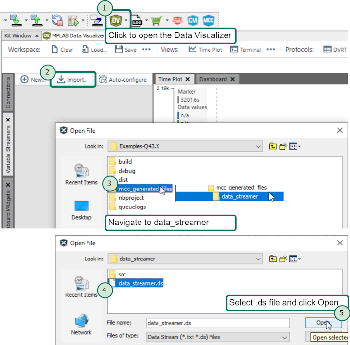The image size is (350, 345).
Task: Open more workspace options ellipsis
Action: pos(146,49)
